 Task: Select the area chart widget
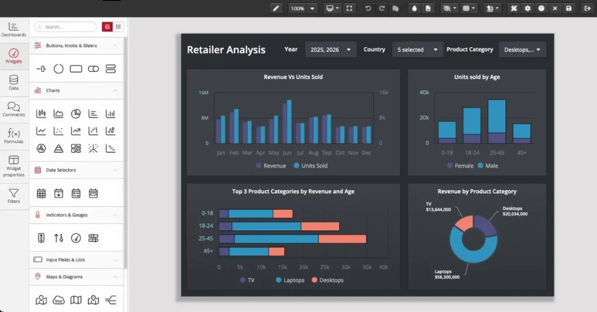(x=59, y=114)
